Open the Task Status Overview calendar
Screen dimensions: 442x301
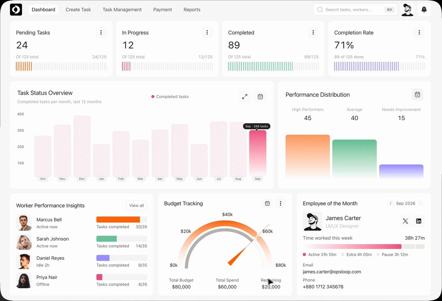click(x=260, y=97)
